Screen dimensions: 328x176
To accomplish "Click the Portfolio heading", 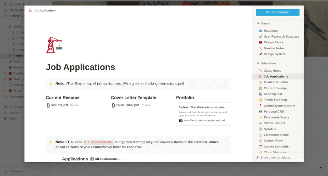I will [185, 97].
